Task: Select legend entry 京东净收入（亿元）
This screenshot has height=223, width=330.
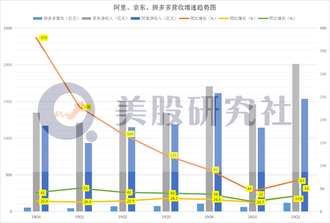Action: pos(105,19)
